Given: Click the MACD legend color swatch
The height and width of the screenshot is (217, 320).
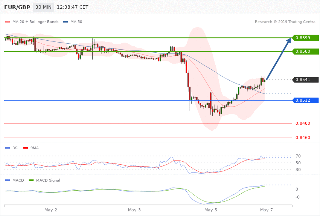Looking at the screenshot, I should click(x=8, y=180).
